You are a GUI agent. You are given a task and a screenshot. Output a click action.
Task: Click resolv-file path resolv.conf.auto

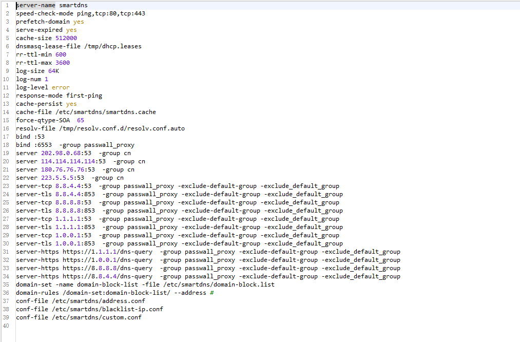122,128
